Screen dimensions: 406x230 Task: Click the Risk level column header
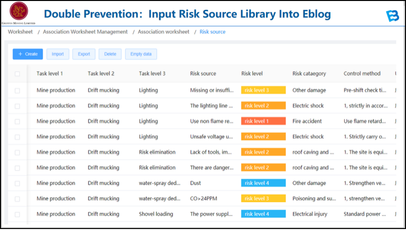point(252,74)
